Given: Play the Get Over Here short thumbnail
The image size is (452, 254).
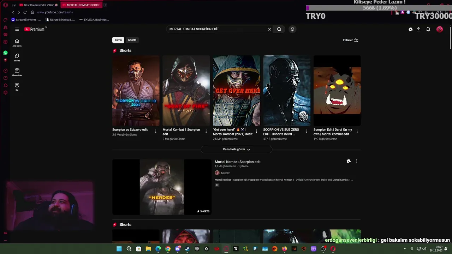Looking at the screenshot, I should (x=236, y=90).
